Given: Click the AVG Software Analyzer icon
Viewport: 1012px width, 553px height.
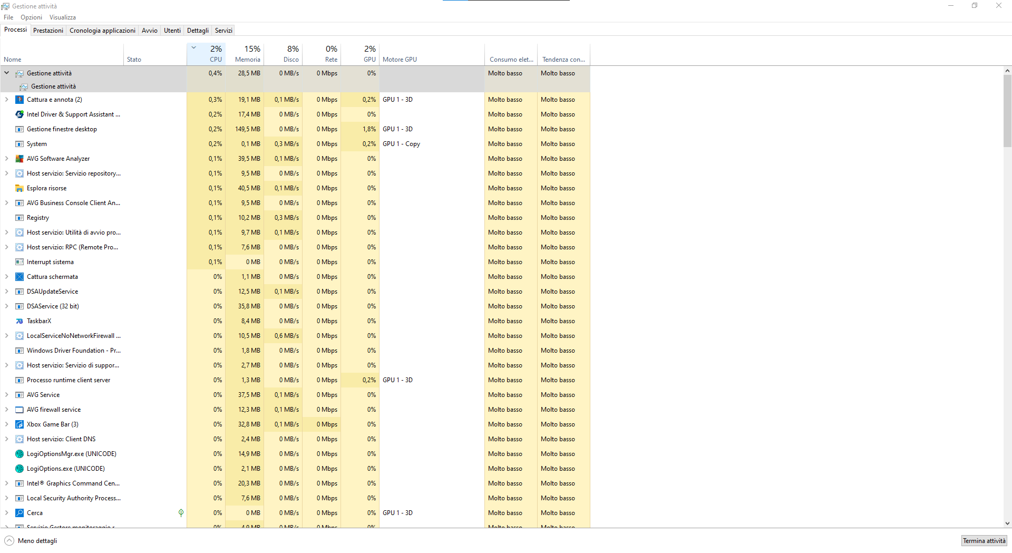Looking at the screenshot, I should [x=20, y=159].
